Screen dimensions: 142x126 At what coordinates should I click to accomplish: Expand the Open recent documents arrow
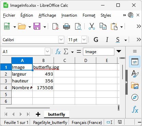[x=30, y=27]
